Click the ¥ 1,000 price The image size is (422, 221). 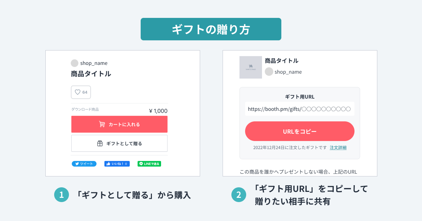coord(158,111)
